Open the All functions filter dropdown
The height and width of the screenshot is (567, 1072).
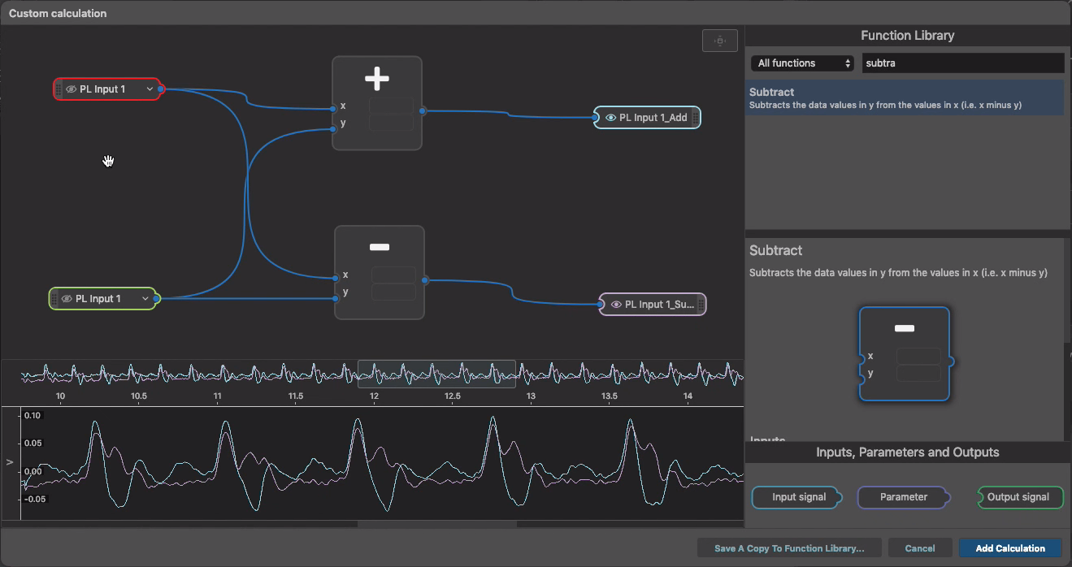tap(801, 63)
